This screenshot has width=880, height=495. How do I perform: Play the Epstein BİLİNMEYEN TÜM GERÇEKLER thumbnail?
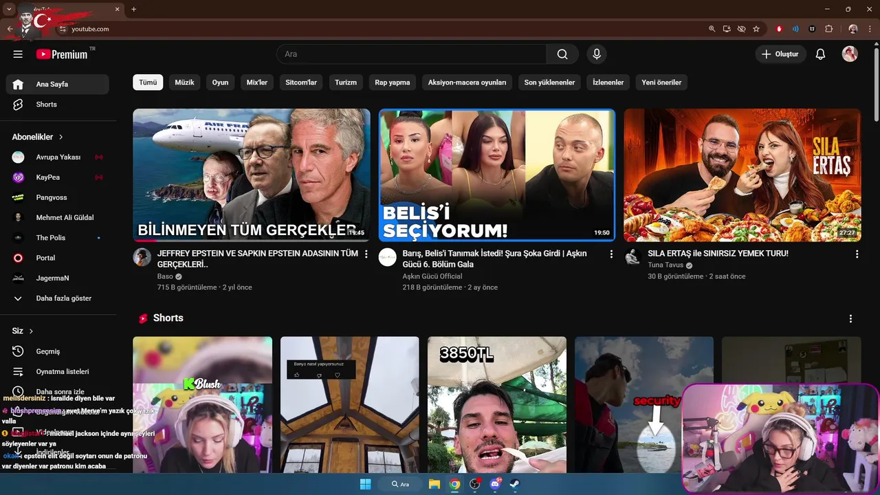252,175
